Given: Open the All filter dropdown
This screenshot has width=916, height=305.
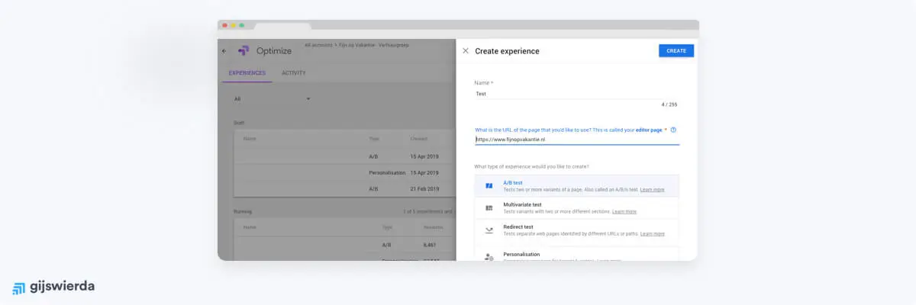Looking at the screenshot, I should (x=273, y=98).
